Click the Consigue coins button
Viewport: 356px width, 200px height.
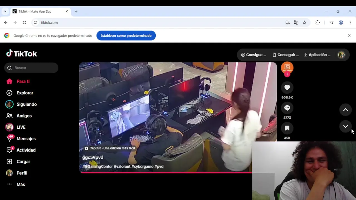tap(253, 55)
